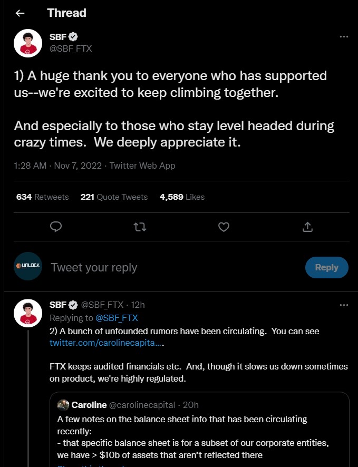Viewport: 358px width, 467px height.
Task: Open the reply tweet's three-dot More menu
Action: pos(344,305)
